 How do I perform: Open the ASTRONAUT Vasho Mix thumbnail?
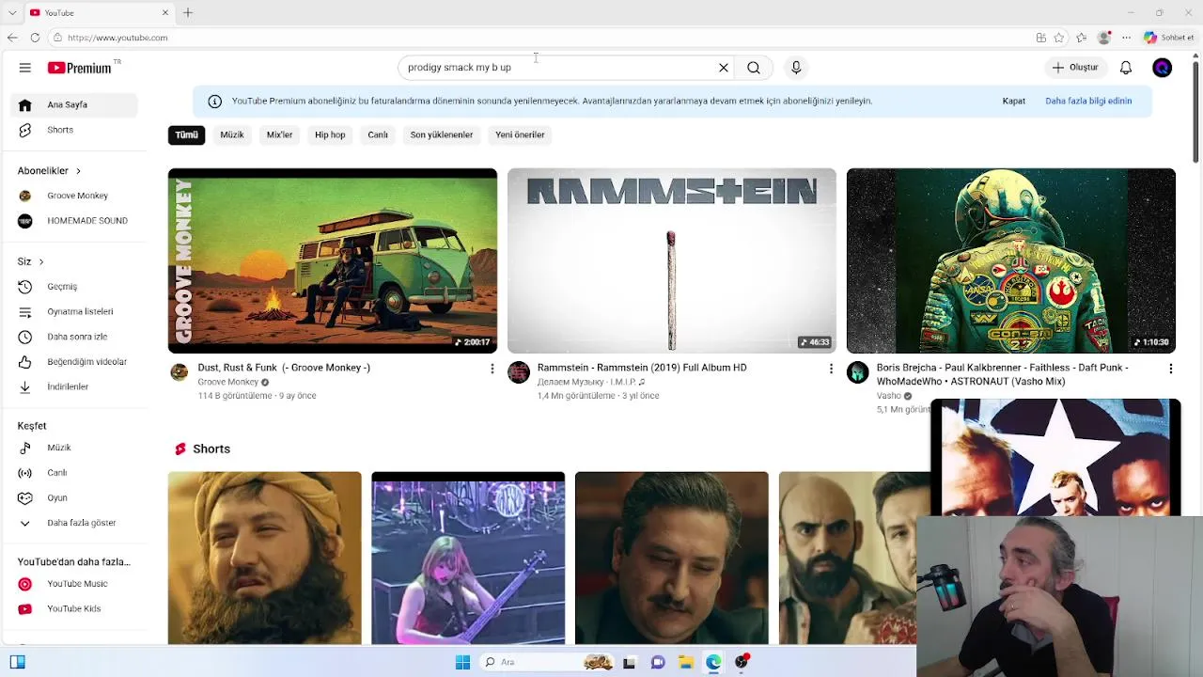coord(1011,260)
